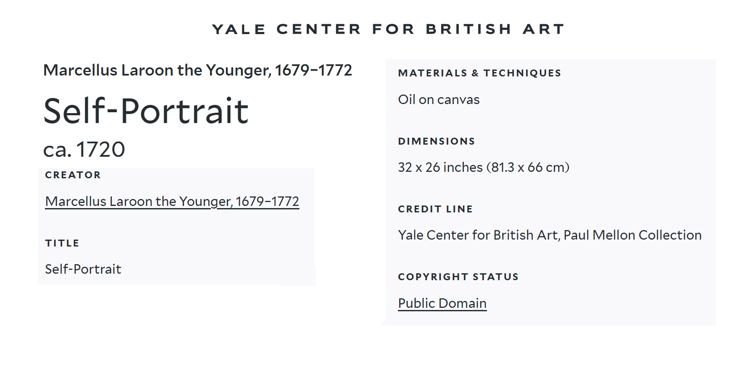Click the Oil on canvas text
This screenshot has height=373, width=753.
[438, 100]
